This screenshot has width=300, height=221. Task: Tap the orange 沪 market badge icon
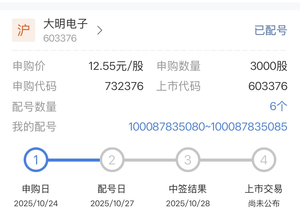pos(23,30)
